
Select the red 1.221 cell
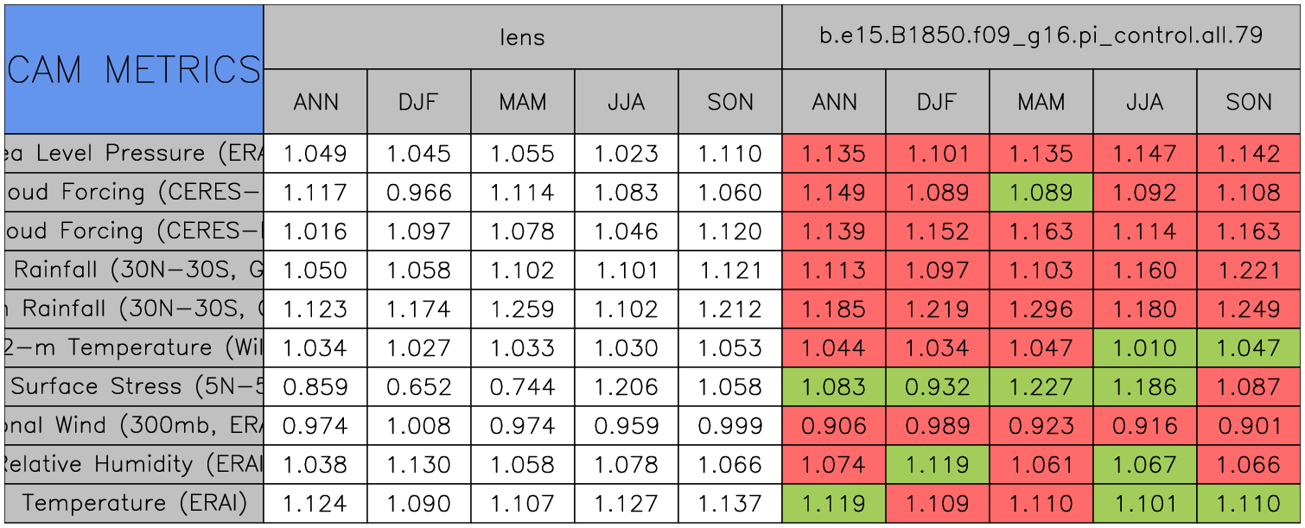(x=1249, y=270)
